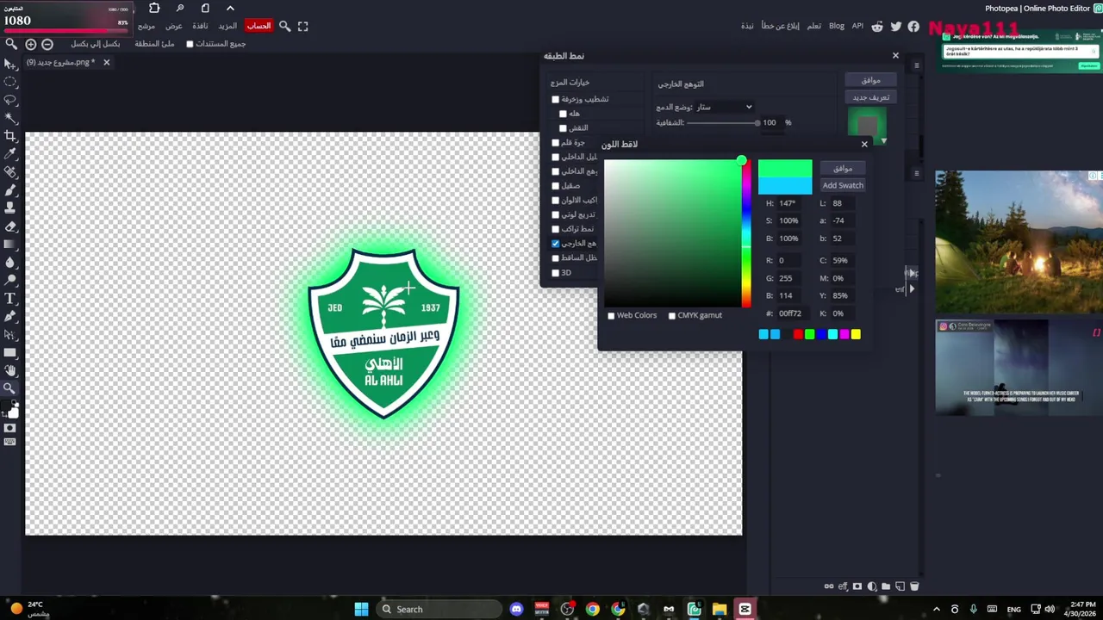Viewport: 1103px width, 620px height.
Task: Select the Type tool
Action: pos(10,299)
